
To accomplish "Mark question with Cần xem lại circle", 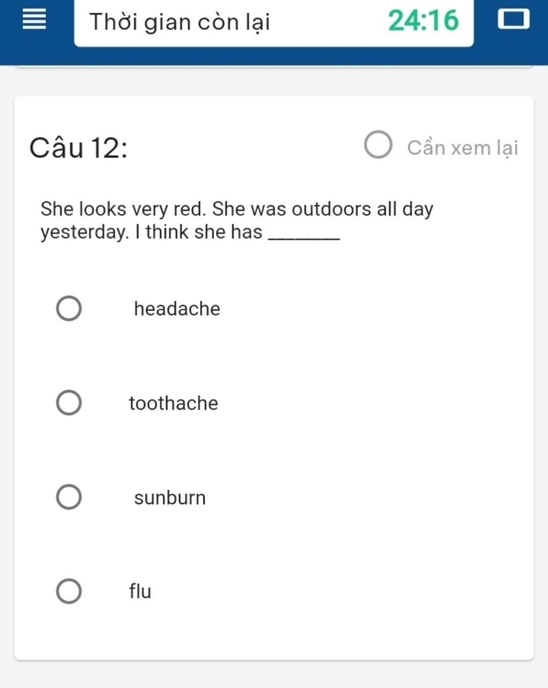I will click(x=378, y=145).
